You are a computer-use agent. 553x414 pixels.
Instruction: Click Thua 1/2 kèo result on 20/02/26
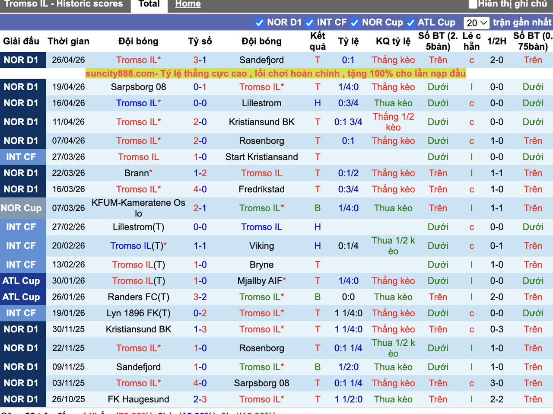click(393, 246)
